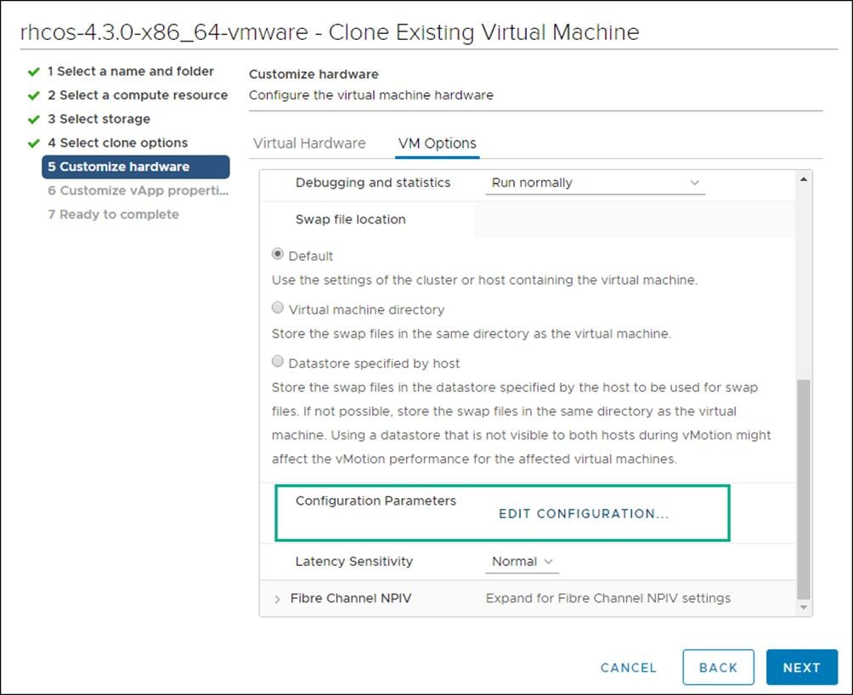853x695 pixels.
Task: Click Debugging and statistics label
Action: (x=373, y=183)
